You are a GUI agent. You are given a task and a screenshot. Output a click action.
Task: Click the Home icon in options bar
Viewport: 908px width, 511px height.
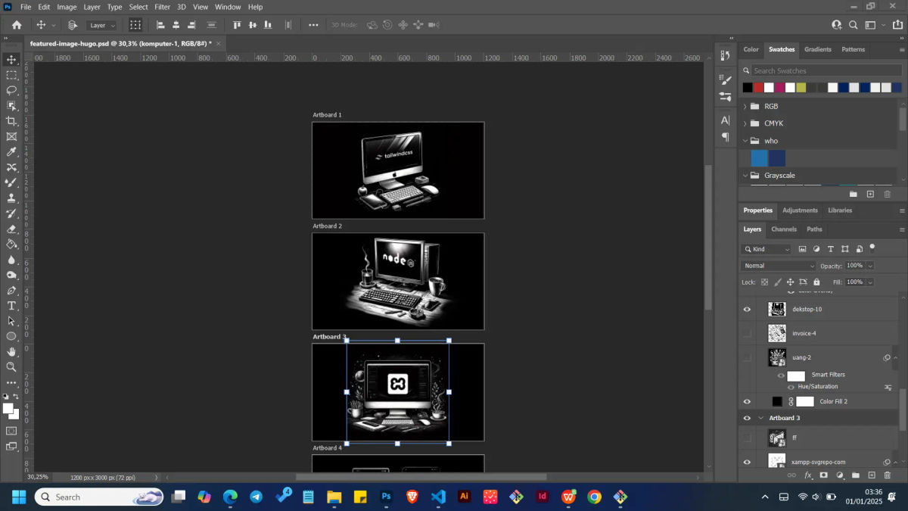(x=17, y=25)
